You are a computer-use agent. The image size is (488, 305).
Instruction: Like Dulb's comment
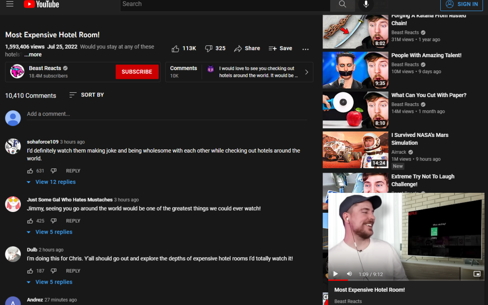pos(30,271)
